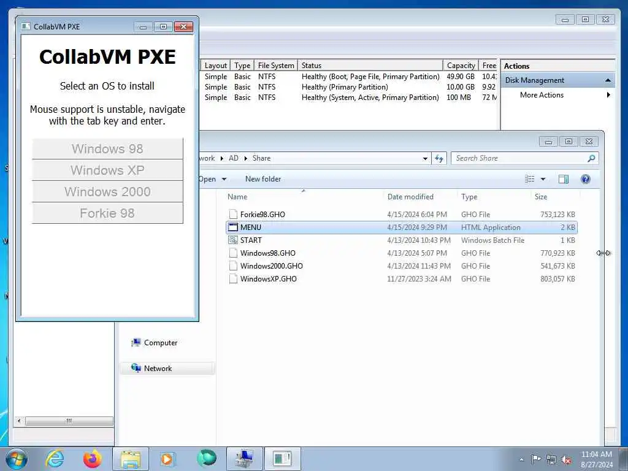The image size is (628, 471).
Task: Open the taskbar clock and date
Action: click(597, 459)
